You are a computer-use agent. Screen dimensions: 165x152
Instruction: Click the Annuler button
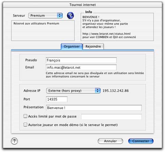pyautogui.click(x=110, y=141)
